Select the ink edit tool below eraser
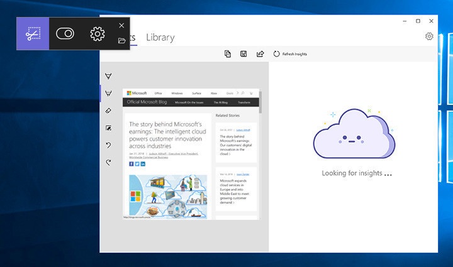The height and width of the screenshot is (267, 453). [x=108, y=128]
